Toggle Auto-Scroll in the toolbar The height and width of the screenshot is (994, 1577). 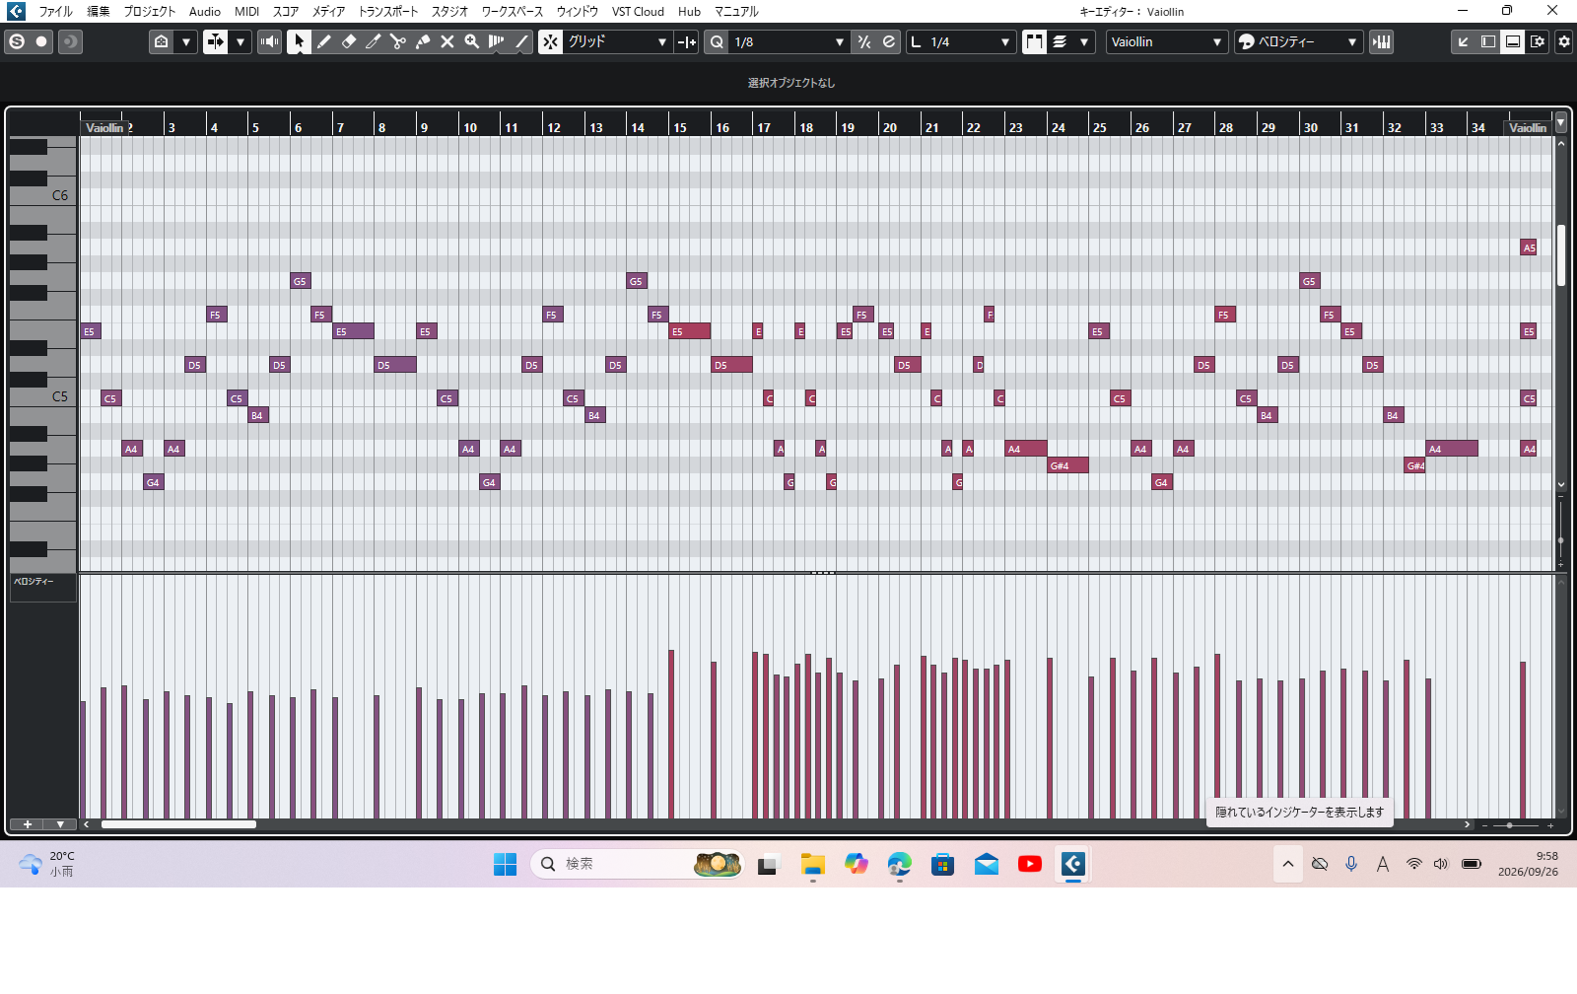(x=215, y=41)
